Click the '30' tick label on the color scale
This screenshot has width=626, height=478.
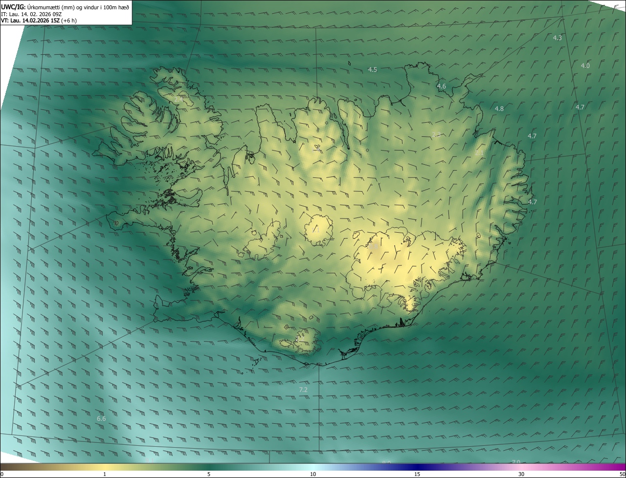[521, 474]
